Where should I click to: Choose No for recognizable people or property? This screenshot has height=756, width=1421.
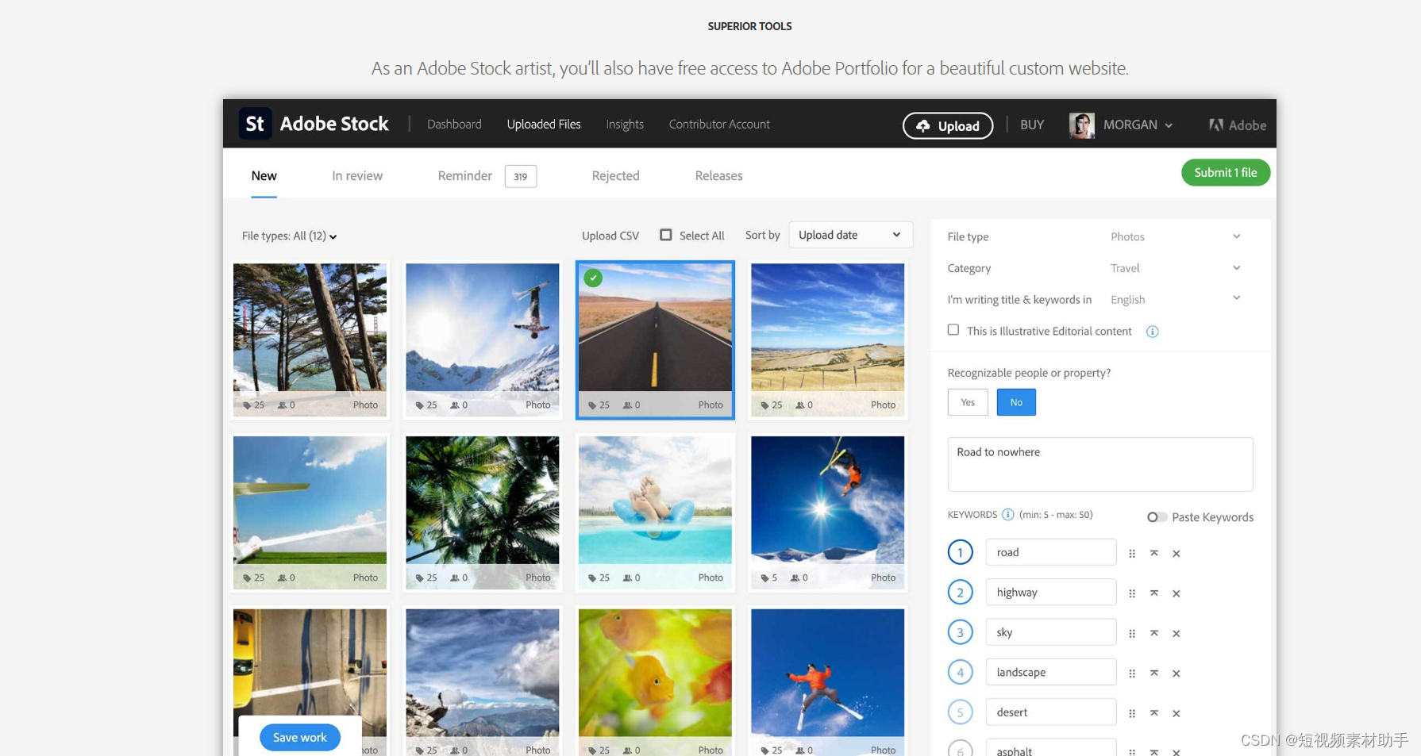[1016, 402]
